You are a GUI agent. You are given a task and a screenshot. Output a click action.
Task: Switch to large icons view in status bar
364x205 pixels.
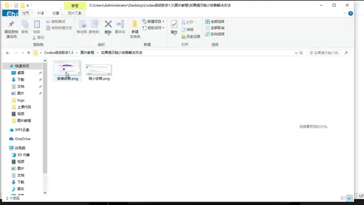[349, 198]
